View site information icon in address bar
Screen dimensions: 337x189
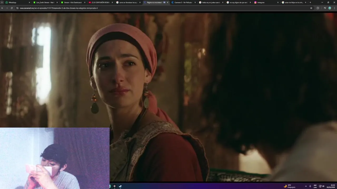17,8
